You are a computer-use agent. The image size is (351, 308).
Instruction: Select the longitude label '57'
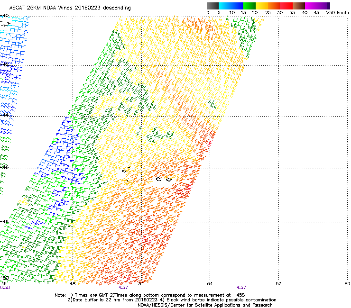[x=278, y=284]
